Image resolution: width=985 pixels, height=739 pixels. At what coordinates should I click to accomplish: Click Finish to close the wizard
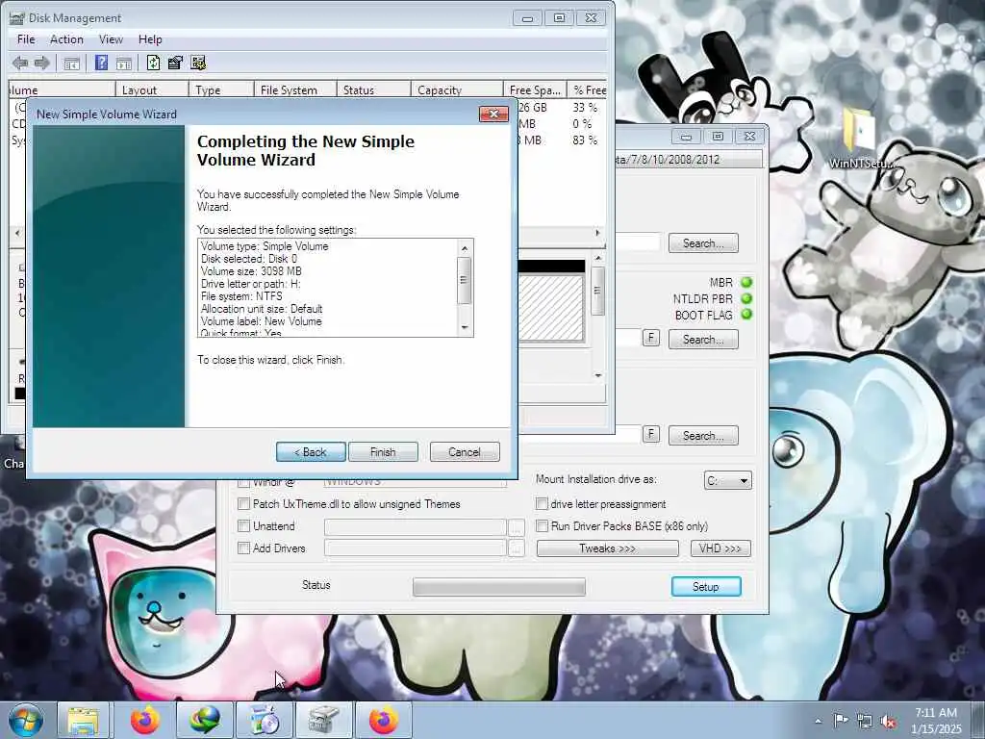coord(383,452)
